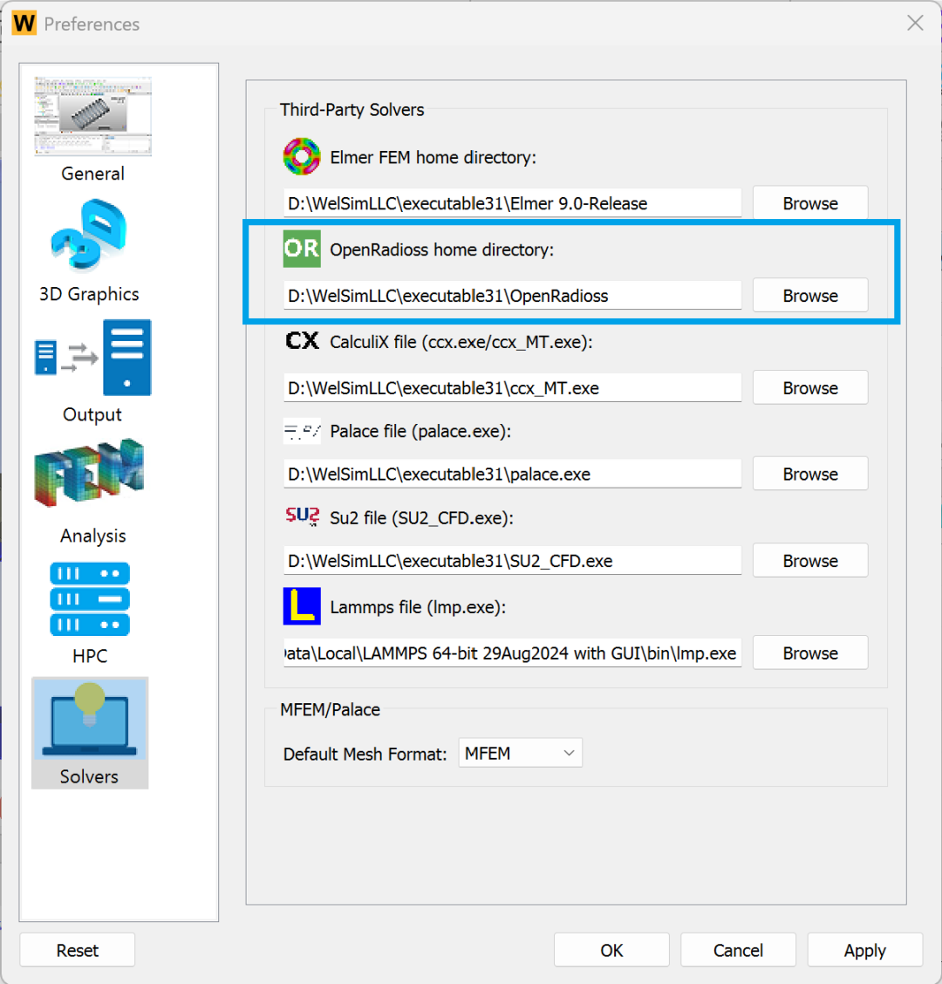
Task: Click 'CalculiX file (ccx.exe/ccx_MT.exe):' label
Action: (461, 342)
